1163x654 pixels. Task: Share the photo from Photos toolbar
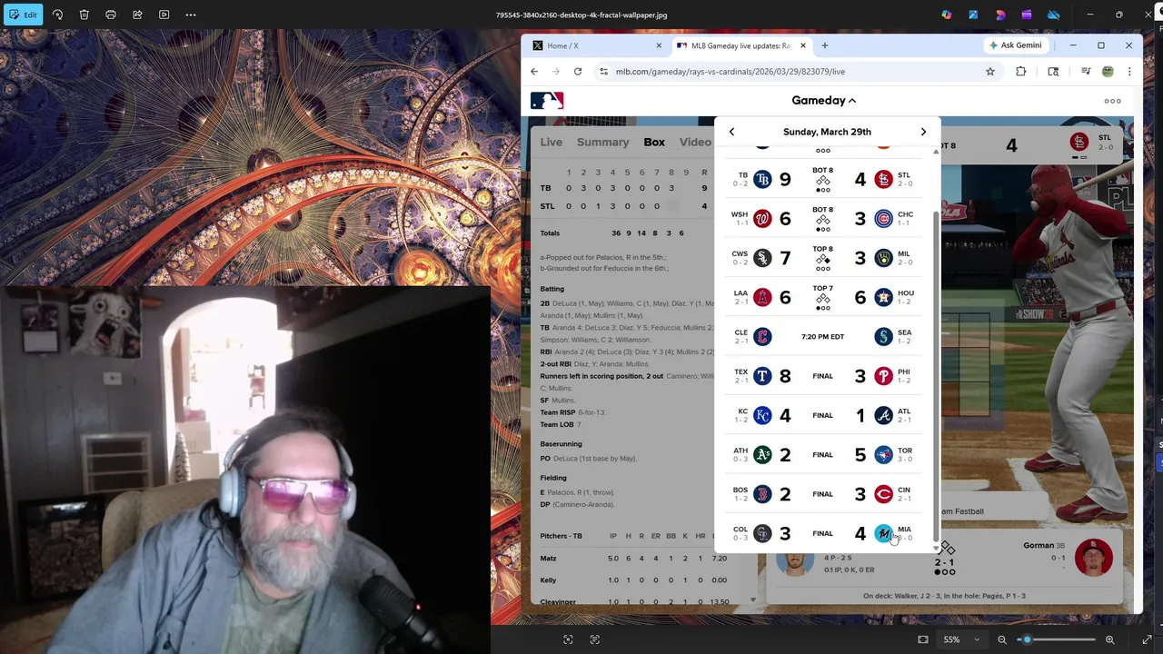click(137, 15)
